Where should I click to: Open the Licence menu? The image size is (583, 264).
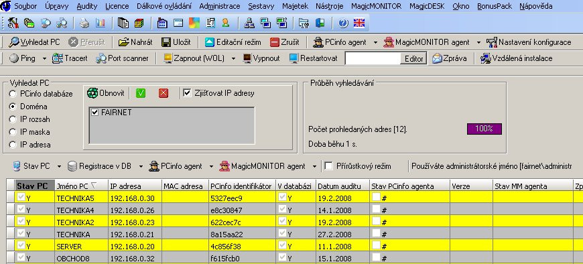tap(117, 6)
